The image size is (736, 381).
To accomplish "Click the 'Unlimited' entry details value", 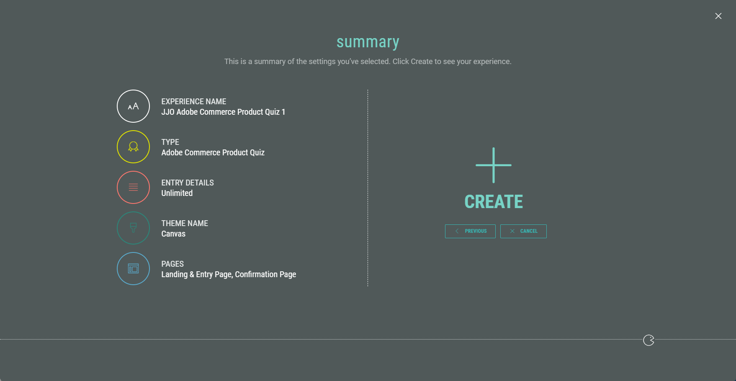I will click(177, 193).
